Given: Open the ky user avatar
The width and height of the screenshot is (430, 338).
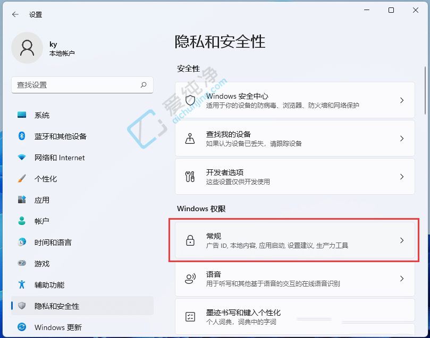Looking at the screenshot, I should point(27,48).
